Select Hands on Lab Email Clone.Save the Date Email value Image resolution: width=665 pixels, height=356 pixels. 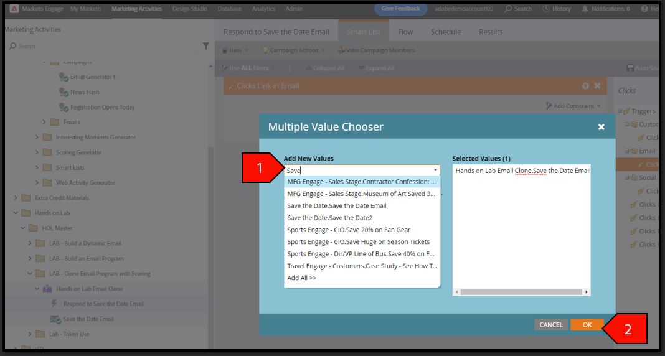pyautogui.click(x=522, y=171)
